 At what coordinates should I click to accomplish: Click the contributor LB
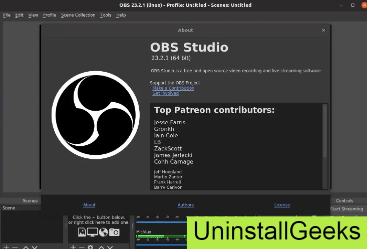[x=157, y=142]
